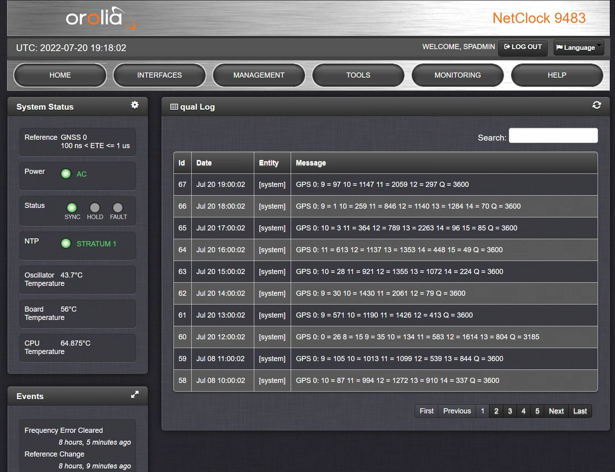Focus the Search input field
The width and height of the screenshot is (615, 472).
click(x=553, y=135)
